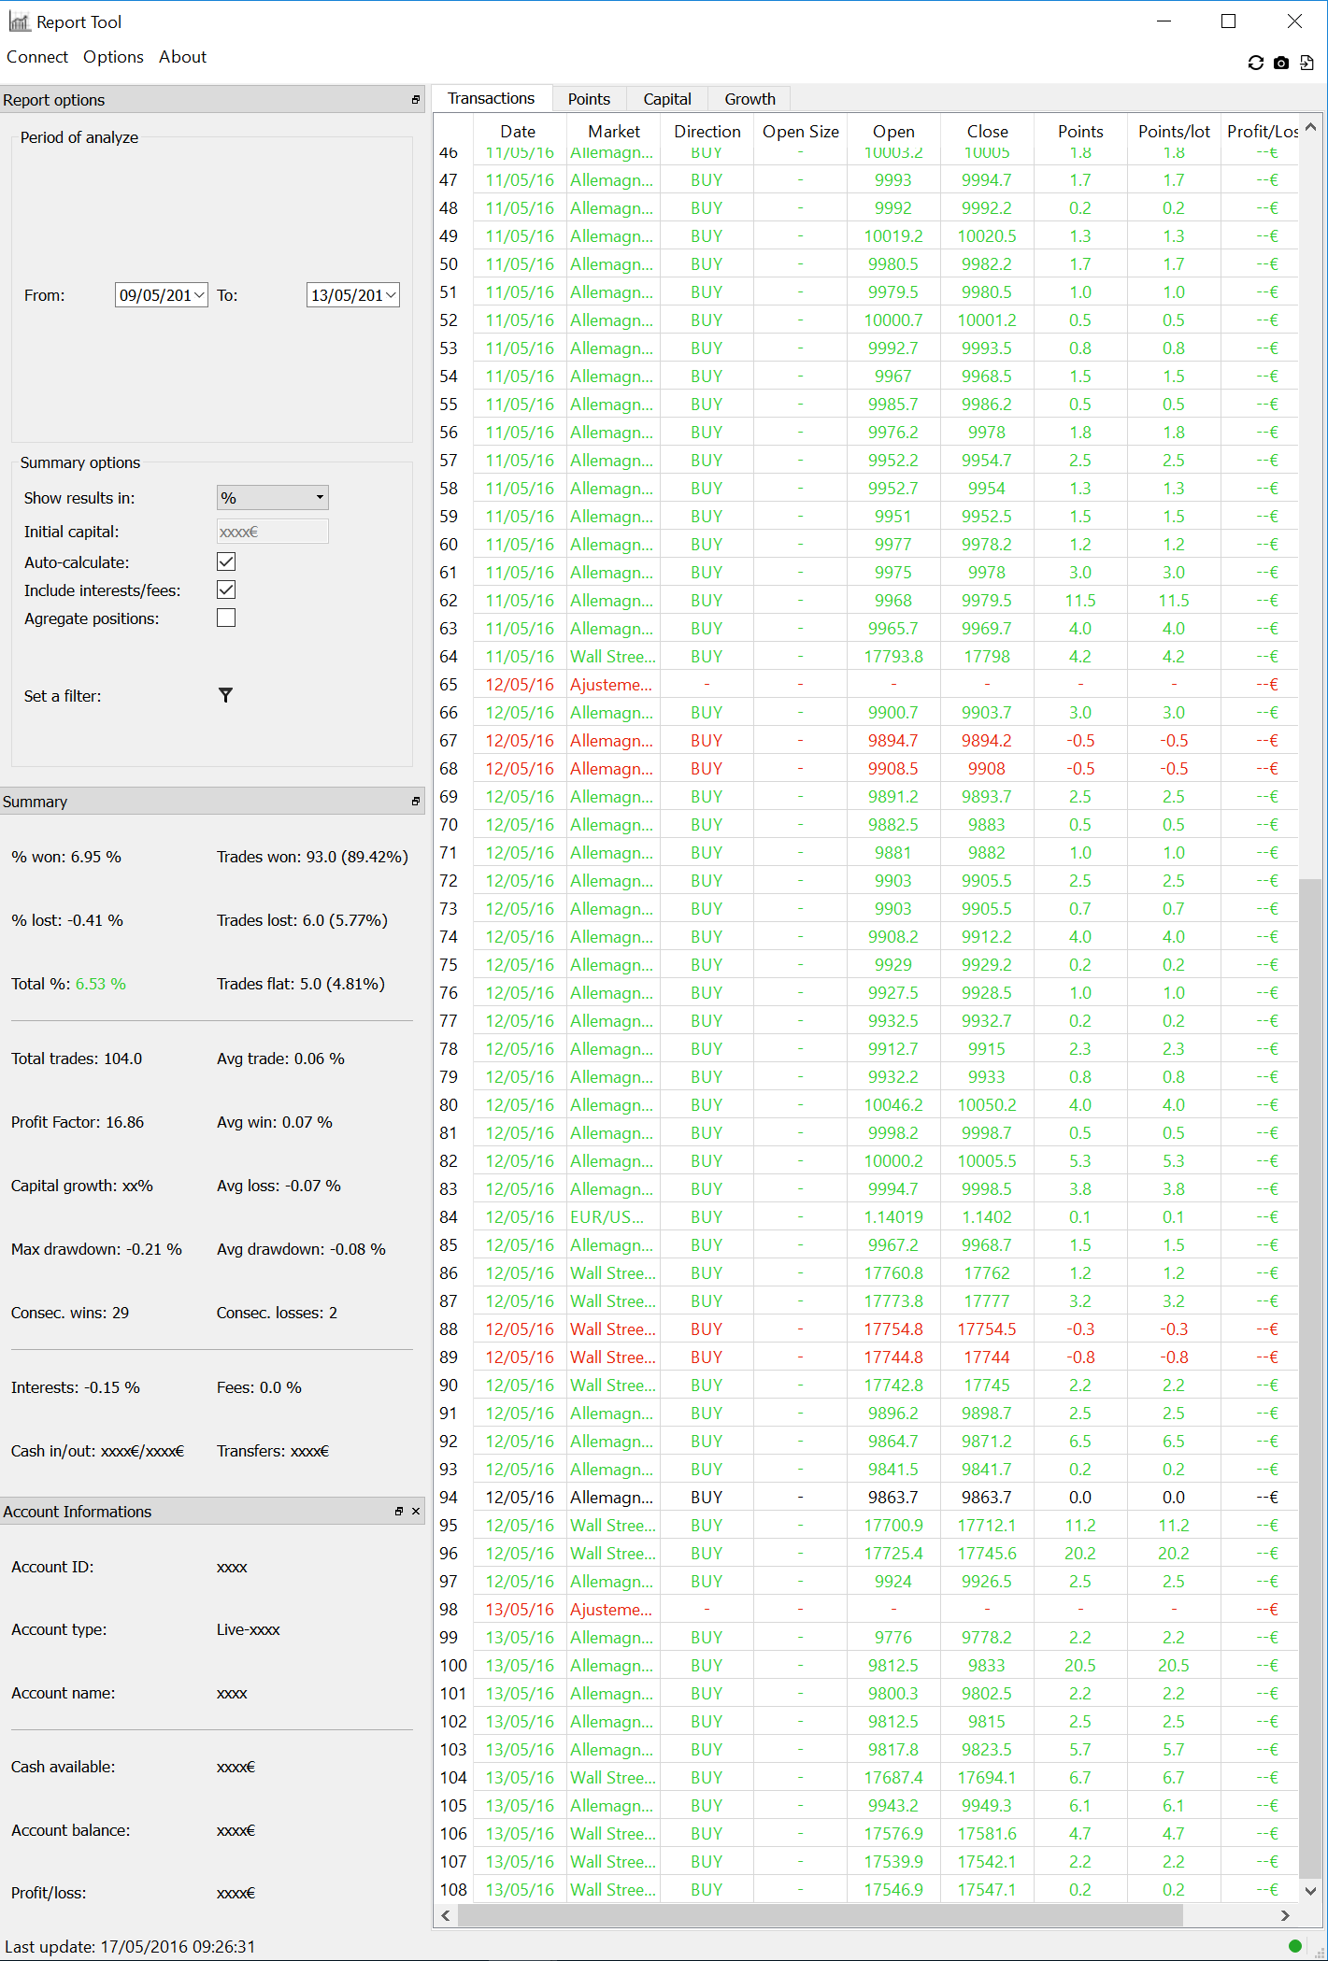The width and height of the screenshot is (1328, 1961).
Task: Select row 108 date 13/05/16
Action: 519,1890
